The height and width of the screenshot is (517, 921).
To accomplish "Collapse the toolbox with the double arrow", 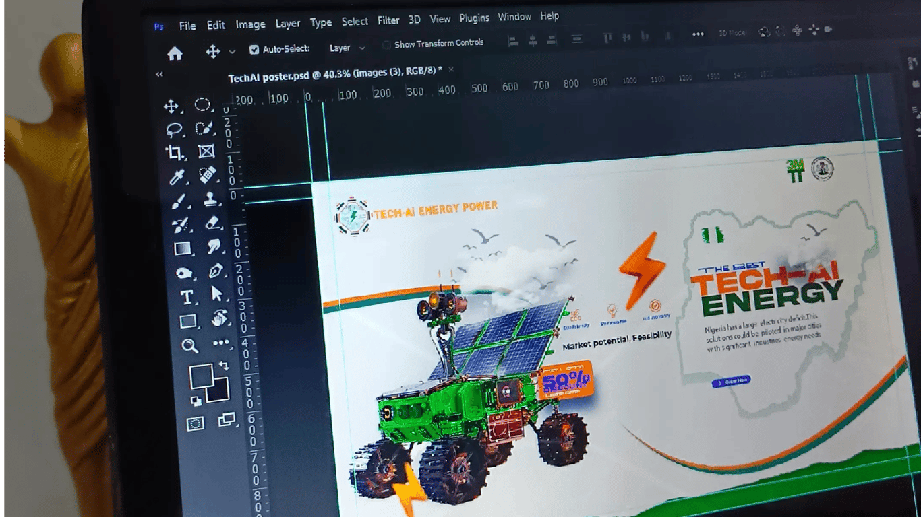I will click(159, 75).
